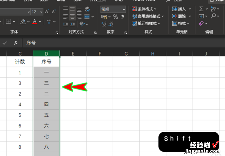Click the phonetic guide wén icon
The image size is (225, 156).
pyautogui.click(x=49, y=21)
